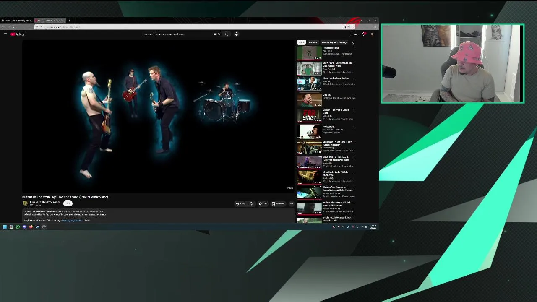The width and height of the screenshot is (537, 302).
Task: Open a new browser tab
Action: tap(70, 20)
